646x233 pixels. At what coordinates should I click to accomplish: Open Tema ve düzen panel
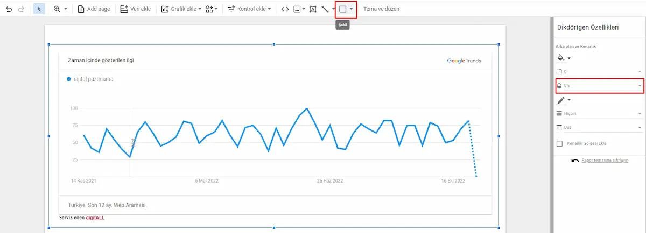pyautogui.click(x=381, y=9)
